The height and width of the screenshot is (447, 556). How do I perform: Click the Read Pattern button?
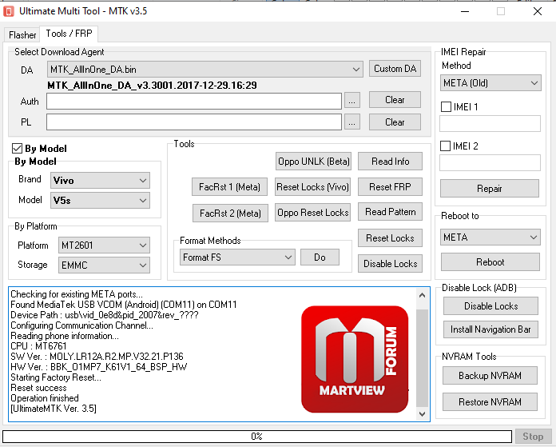coord(390,212)
